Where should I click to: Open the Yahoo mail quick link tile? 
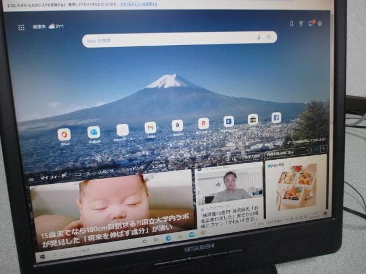pos(122,130)
